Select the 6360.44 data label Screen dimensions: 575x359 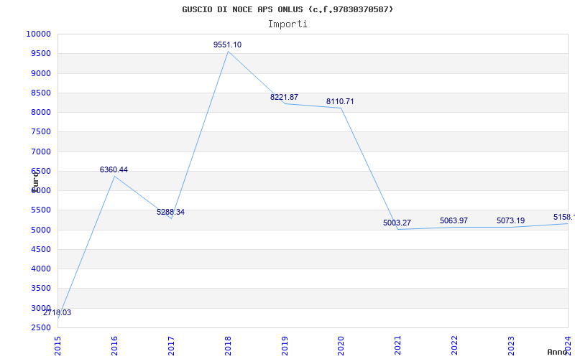tap(114, 169)
